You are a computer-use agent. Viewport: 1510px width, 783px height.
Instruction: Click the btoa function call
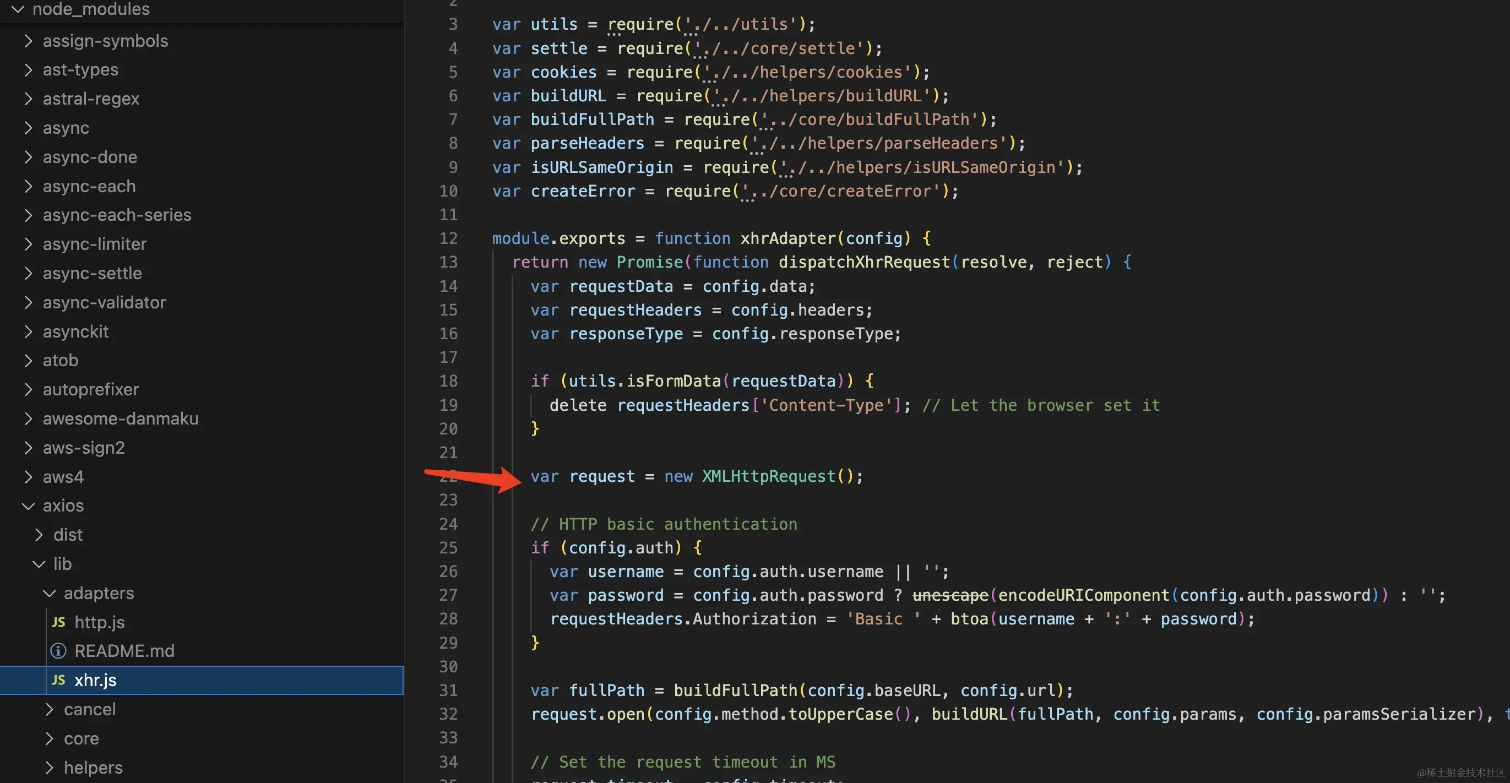[970, 619]
